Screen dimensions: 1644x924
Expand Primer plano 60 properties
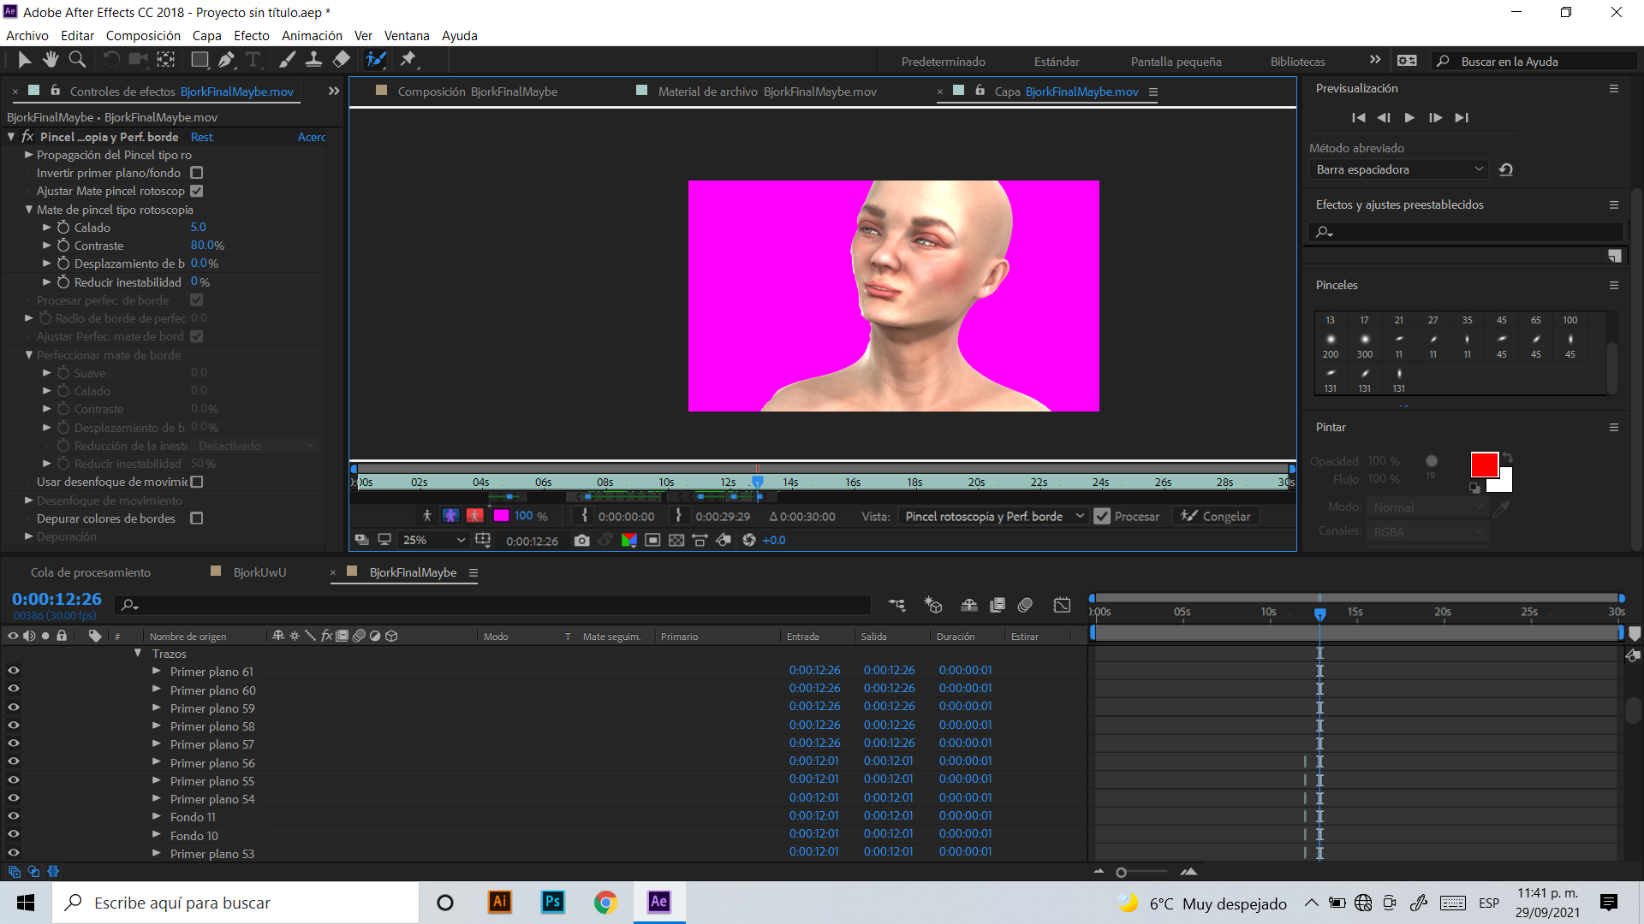tap(157, 690)
